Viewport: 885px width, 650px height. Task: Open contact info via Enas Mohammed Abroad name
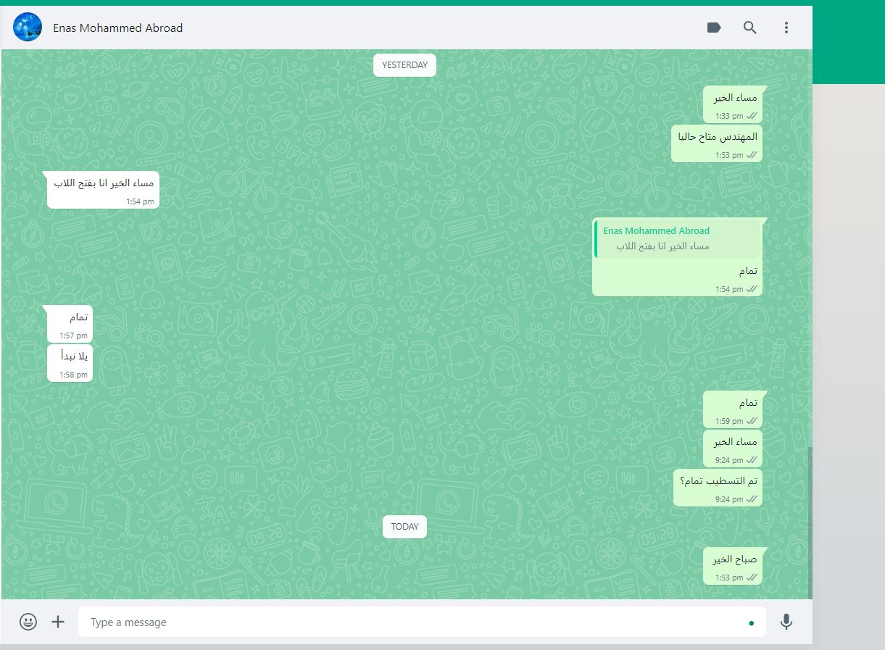coord(118,28)
